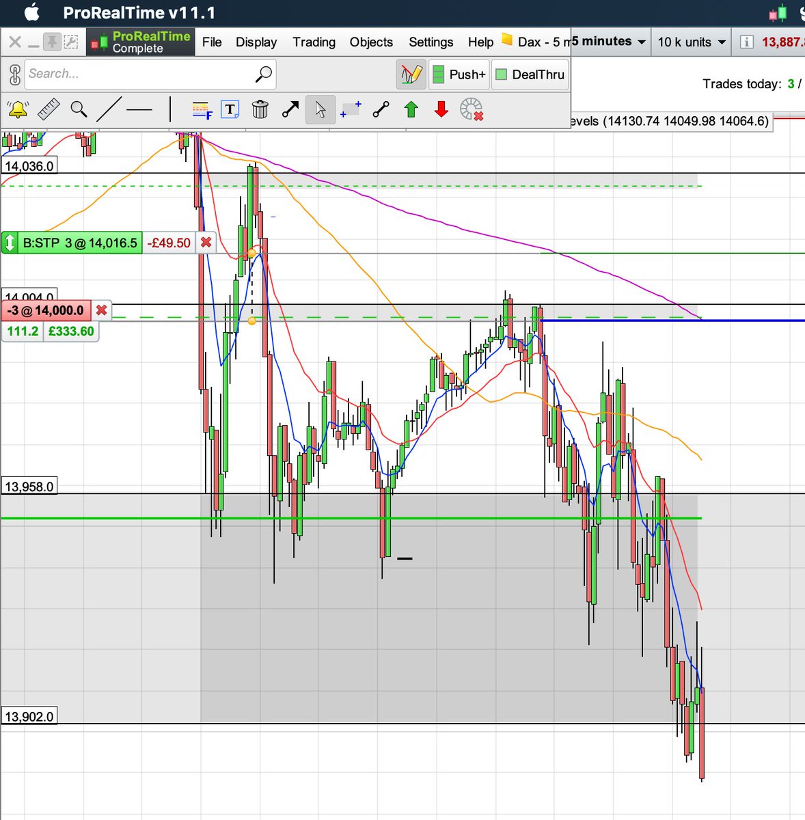Open the Dax - 5 m chart selector
This screenshot has height=820, width=805.
point(540,41)
